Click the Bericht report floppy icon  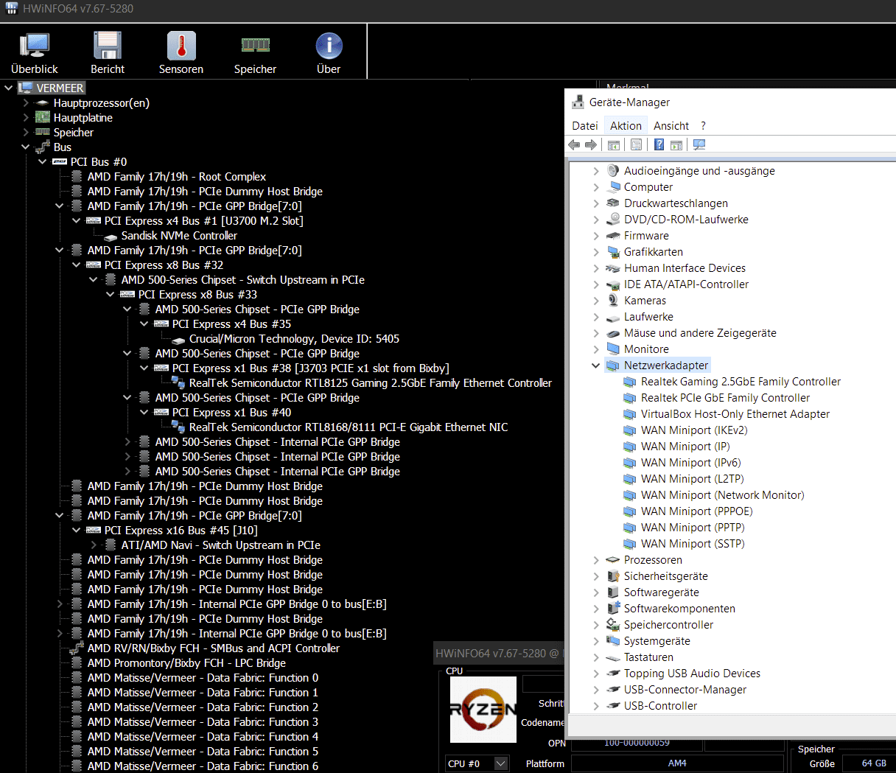pos(108,52)
